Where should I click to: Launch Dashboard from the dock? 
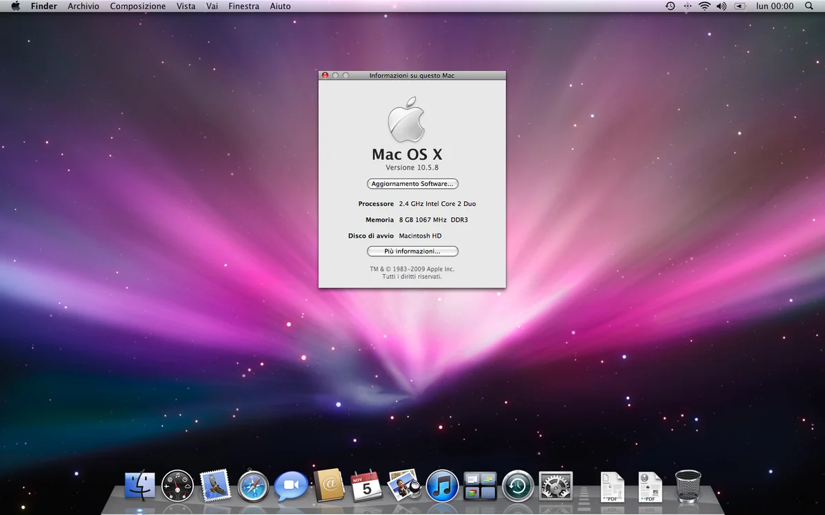177,486
